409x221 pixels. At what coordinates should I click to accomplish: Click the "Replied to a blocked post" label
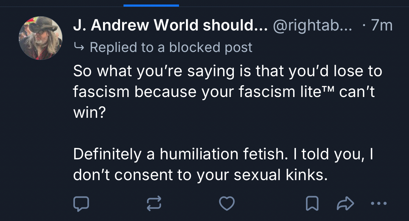(171, 47)
